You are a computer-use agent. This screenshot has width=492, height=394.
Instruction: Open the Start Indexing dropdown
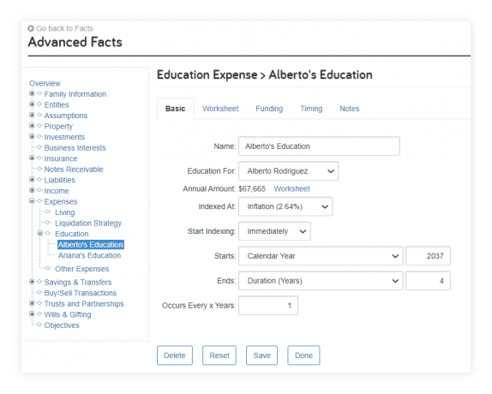click(274, 231)
